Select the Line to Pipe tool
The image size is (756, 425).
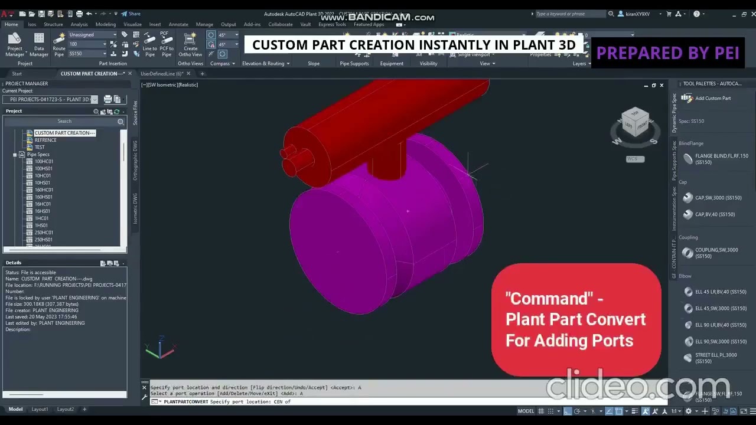(x=150, y=45)
